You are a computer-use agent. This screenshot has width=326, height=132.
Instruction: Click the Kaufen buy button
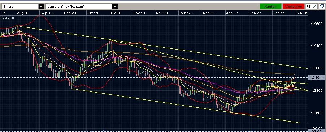coord(270,7)
